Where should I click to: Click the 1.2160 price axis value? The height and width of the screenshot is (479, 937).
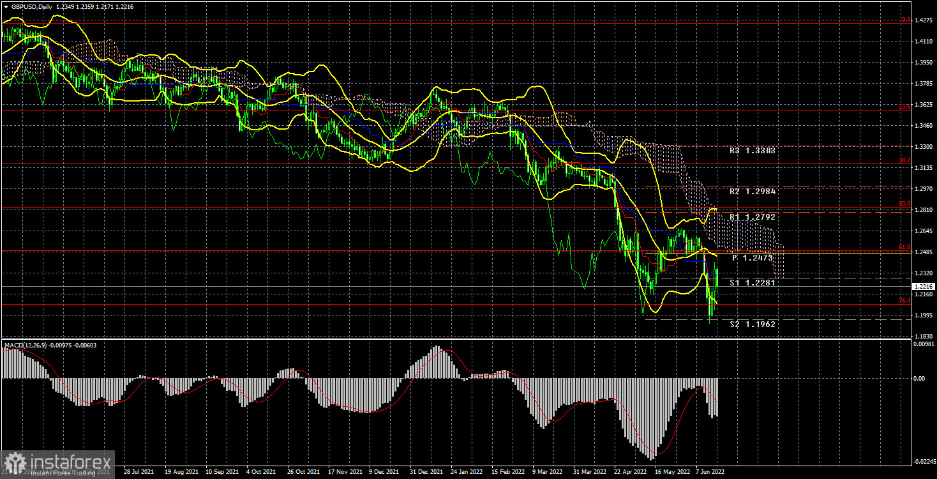[x=924, y=294]
